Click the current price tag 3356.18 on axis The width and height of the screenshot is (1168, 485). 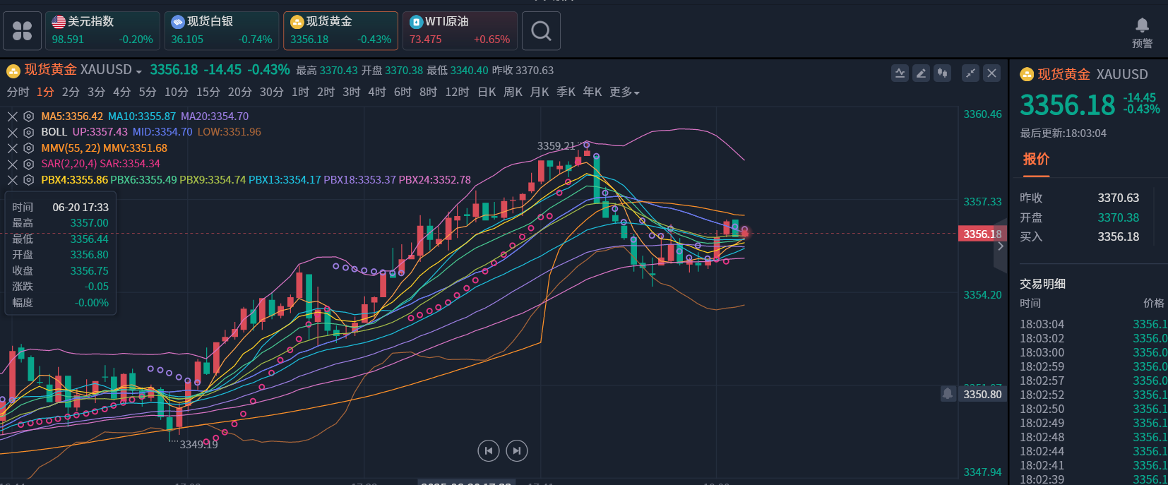[982, 234]
